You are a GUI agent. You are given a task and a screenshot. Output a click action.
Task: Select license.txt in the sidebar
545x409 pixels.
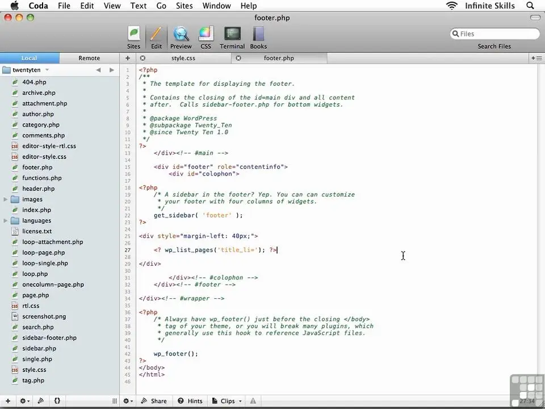[37, 231]
